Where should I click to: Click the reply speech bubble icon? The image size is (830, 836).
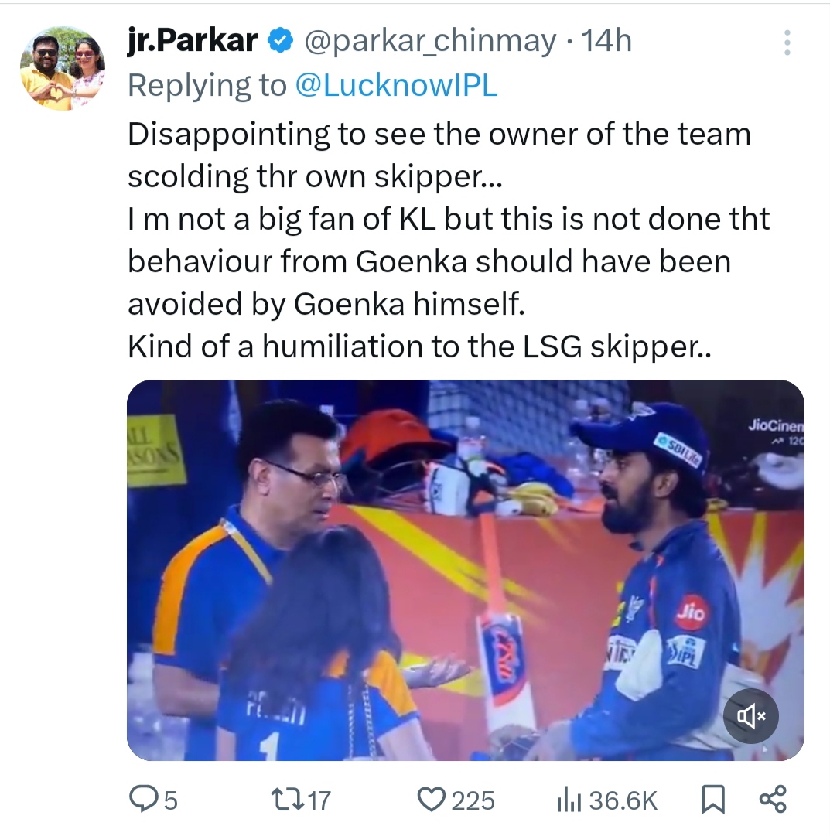coord(142,800)
